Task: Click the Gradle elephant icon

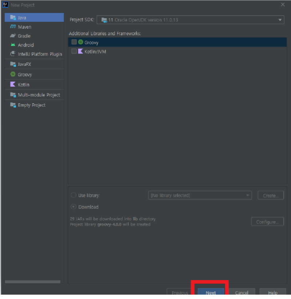Action: pyautogui.click(x=13, y=36)
